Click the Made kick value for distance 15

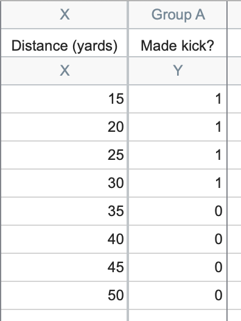coord(178,99)
